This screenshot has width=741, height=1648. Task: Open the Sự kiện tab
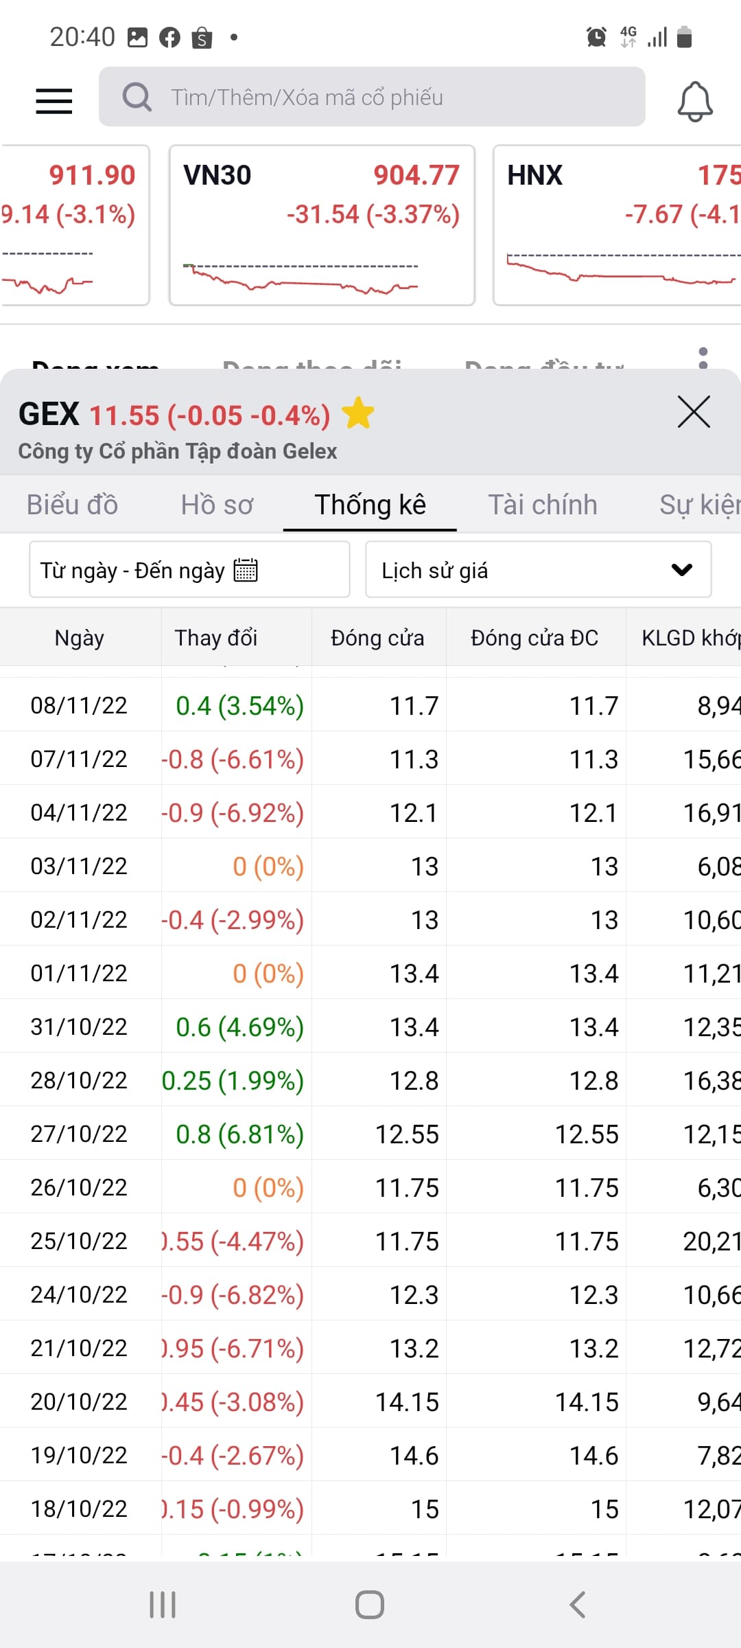click(698, 505)
